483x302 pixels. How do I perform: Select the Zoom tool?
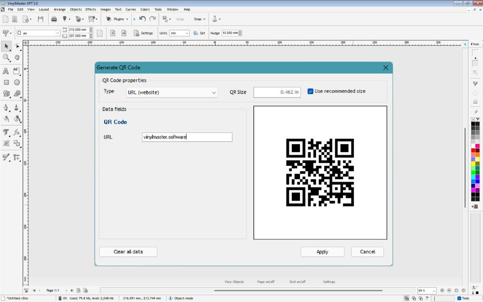6,57
